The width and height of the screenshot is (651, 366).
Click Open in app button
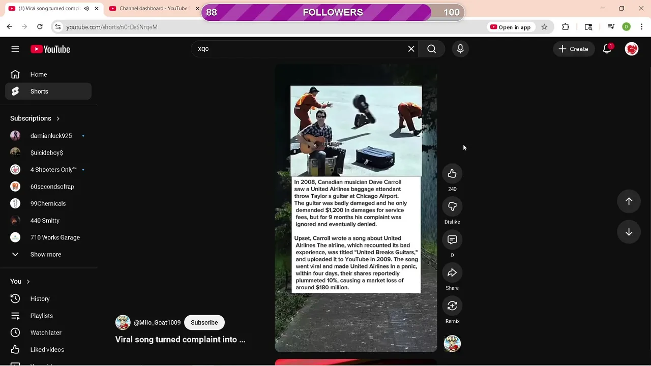pos(510,27)
